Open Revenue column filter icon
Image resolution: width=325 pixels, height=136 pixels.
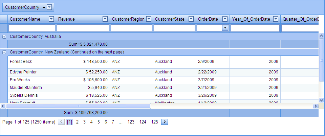[105, 19]
